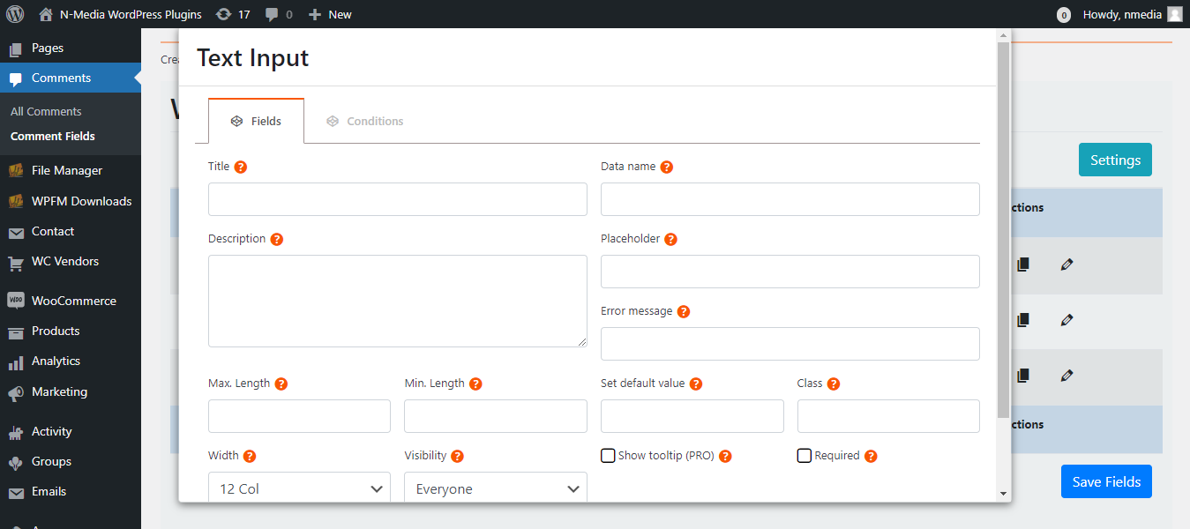Click the plus icon for New
This screenshot has height=529, width=1190.
[315, 14]
